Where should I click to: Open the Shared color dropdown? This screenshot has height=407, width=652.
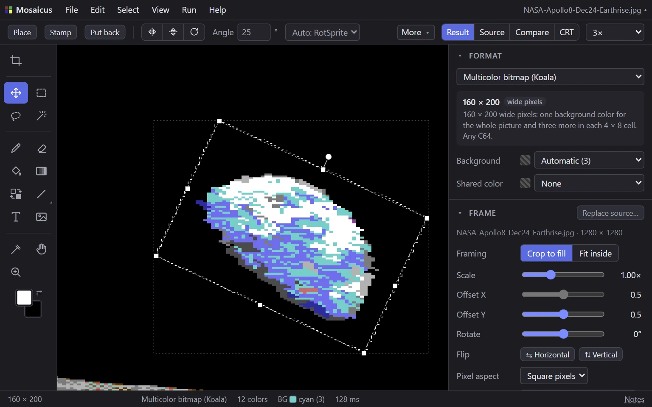(x=589, y=183)
